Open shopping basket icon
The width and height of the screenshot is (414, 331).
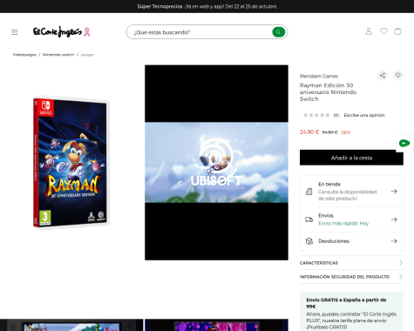tap(397, 31)
